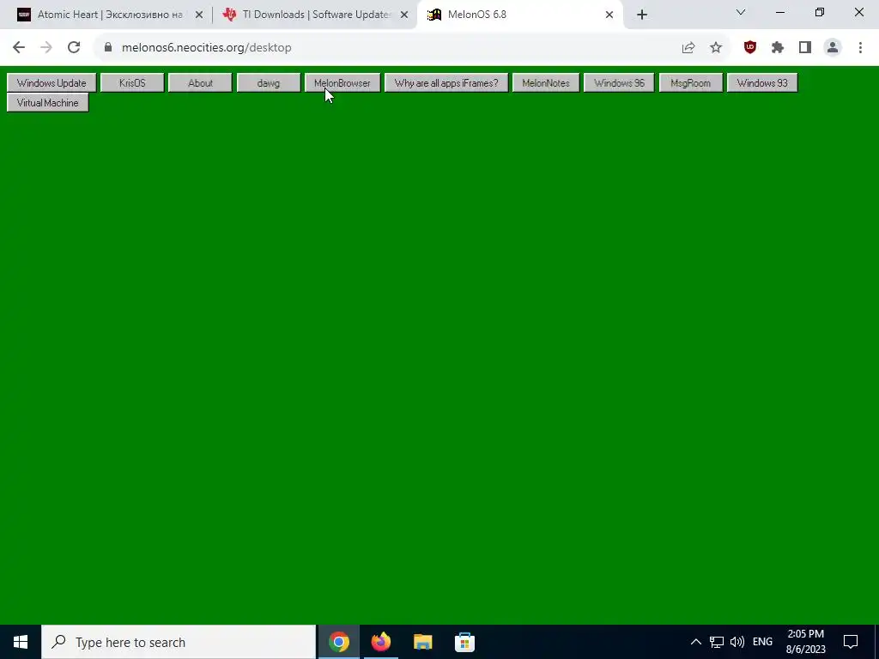The image size is (879, 659).
Task: Open the MelonNotes app
Action: 546,83
